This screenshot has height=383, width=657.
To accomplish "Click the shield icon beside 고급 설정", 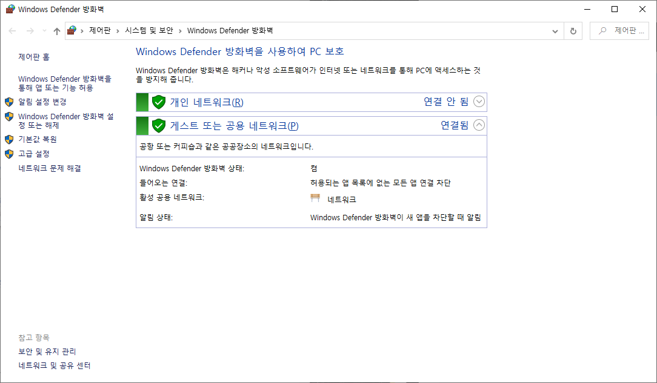I will (9, 154).
